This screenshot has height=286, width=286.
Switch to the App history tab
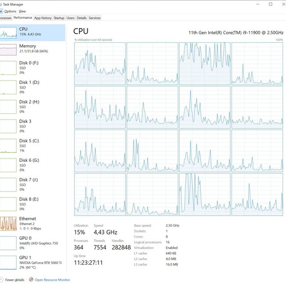(43, 18)
